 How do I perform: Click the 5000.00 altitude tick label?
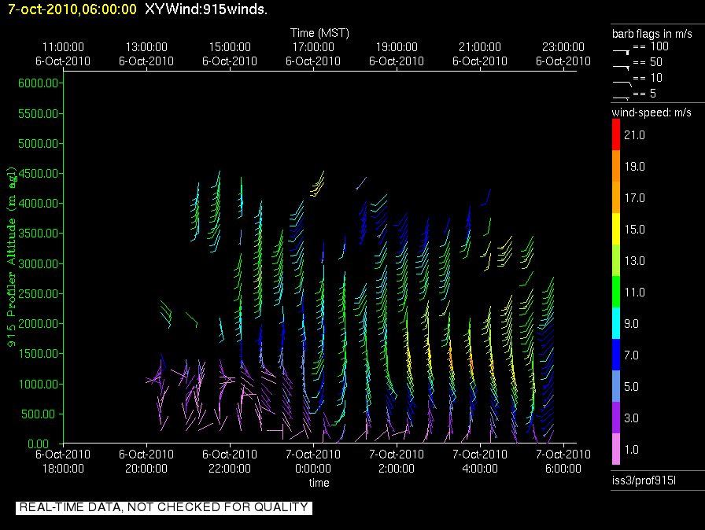point(39,144)
